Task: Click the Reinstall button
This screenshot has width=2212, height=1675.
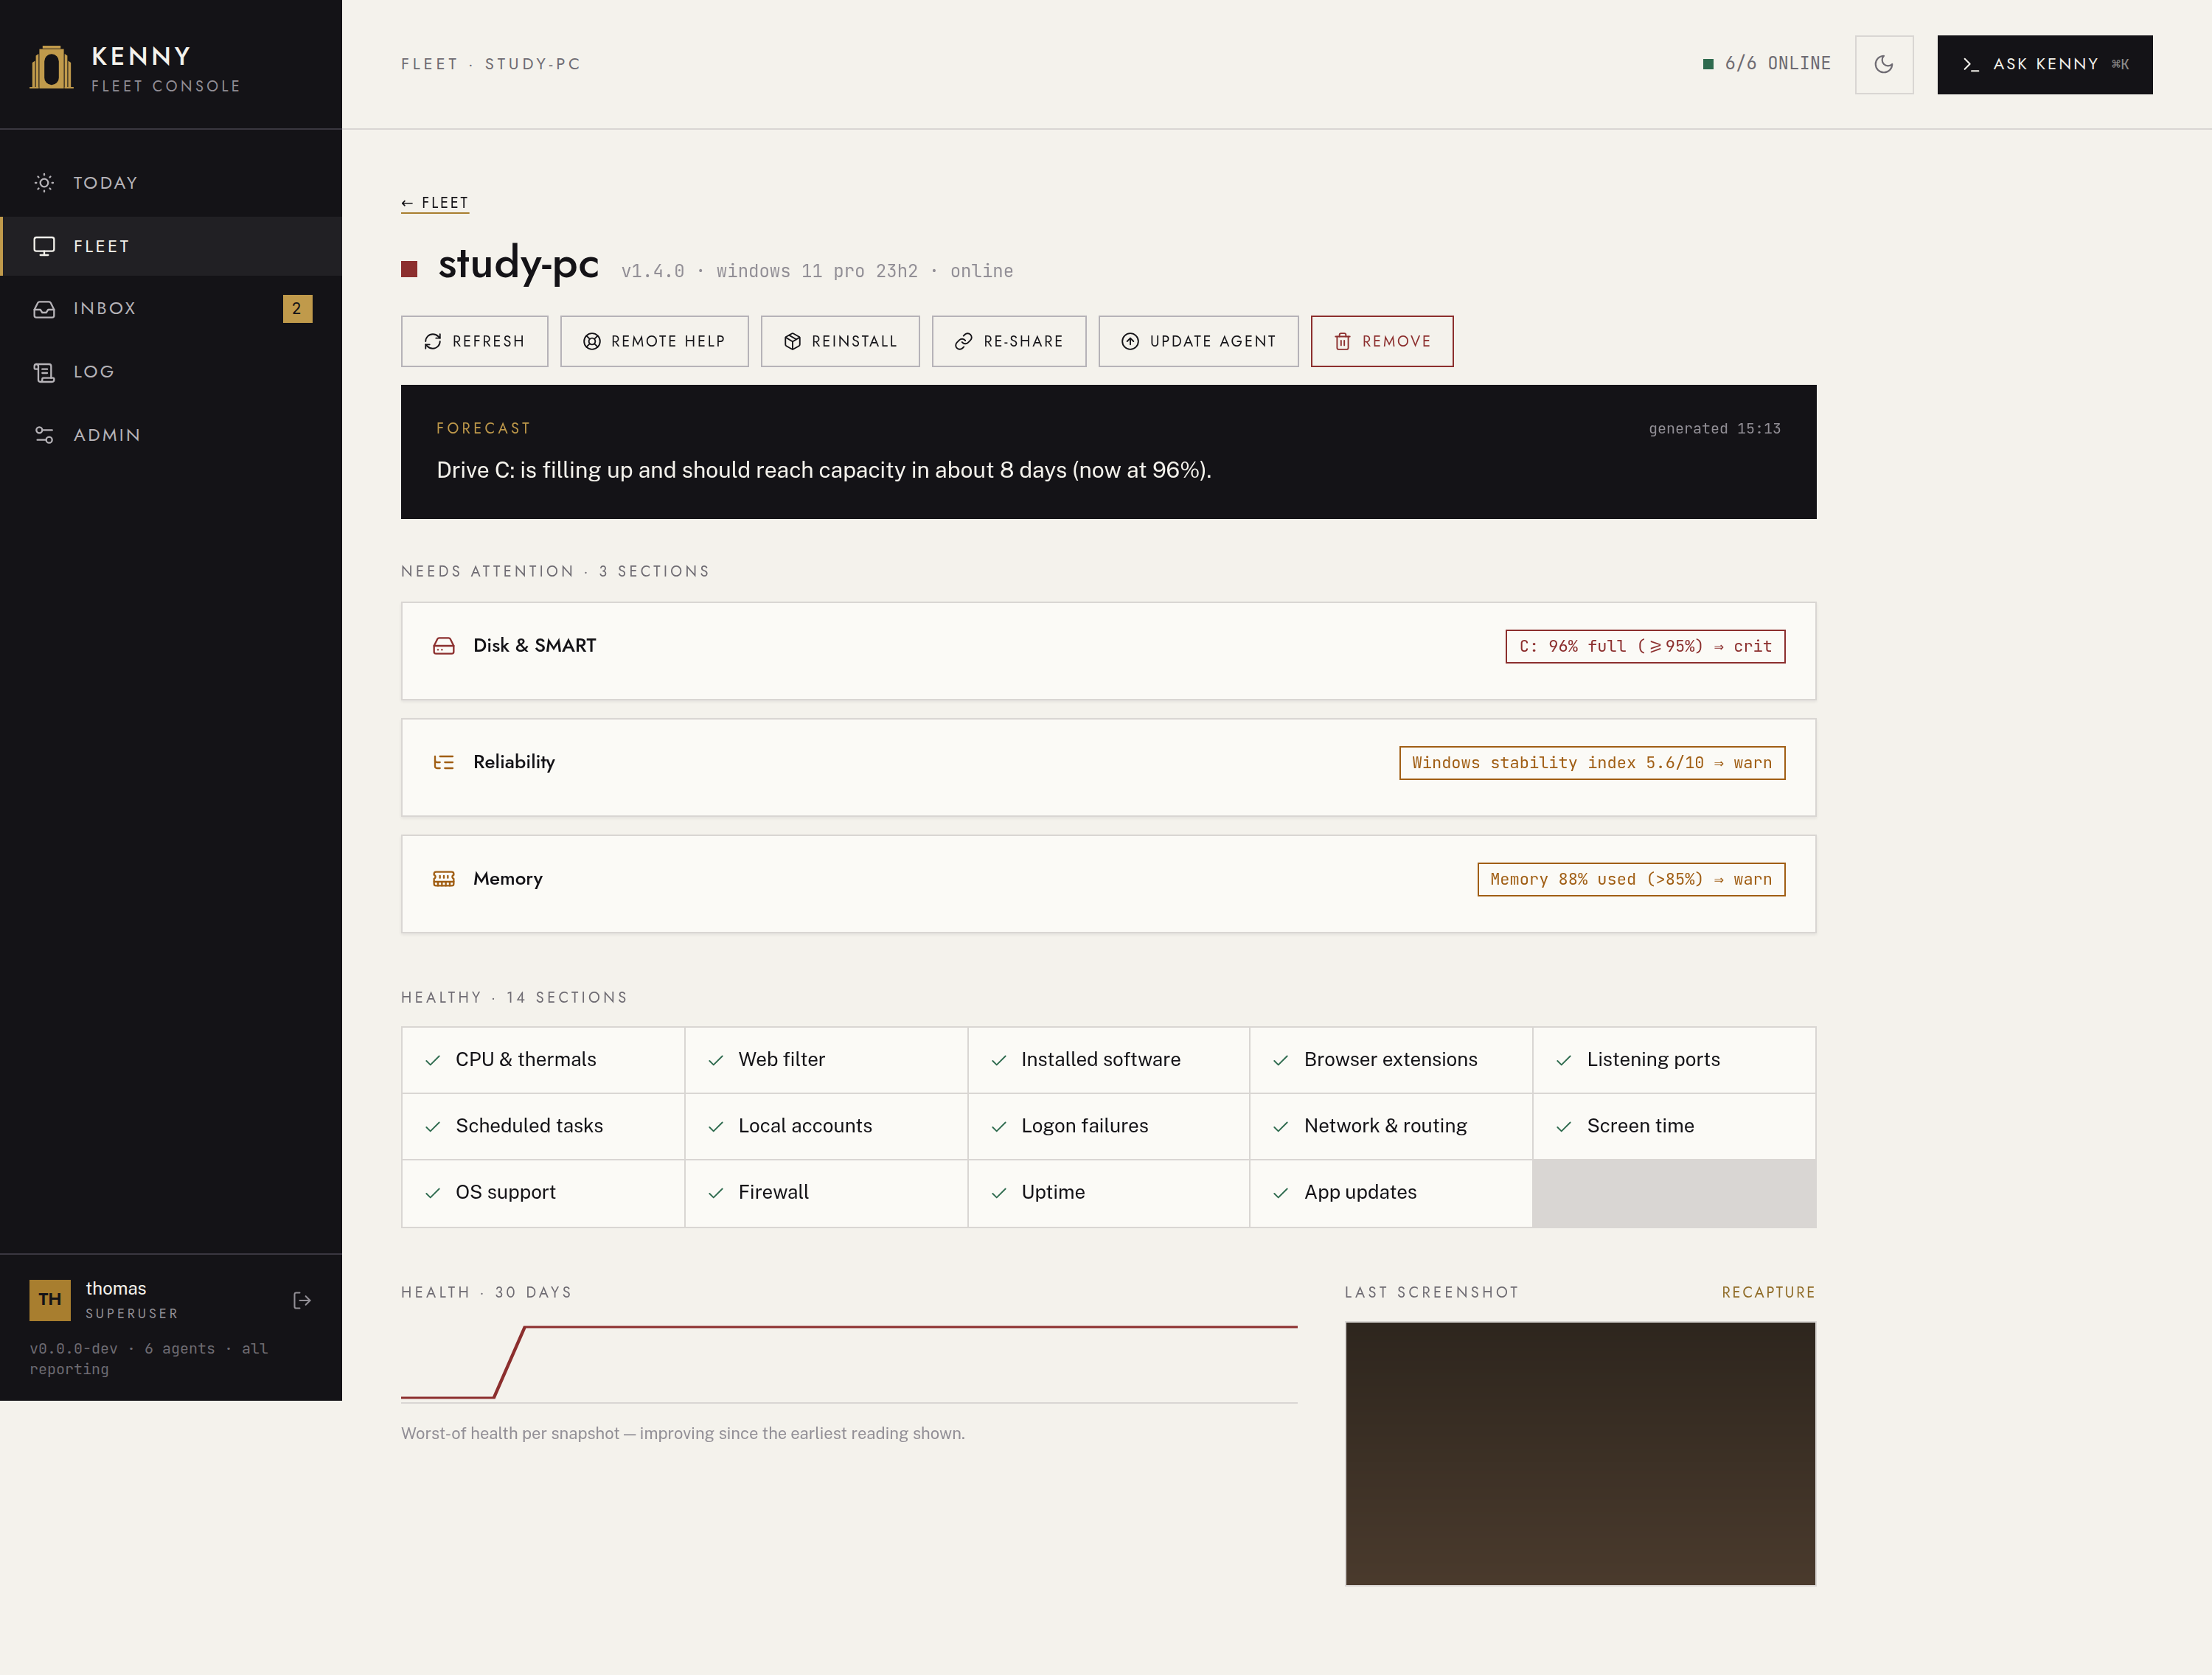Action: click(x=840, y=341)
